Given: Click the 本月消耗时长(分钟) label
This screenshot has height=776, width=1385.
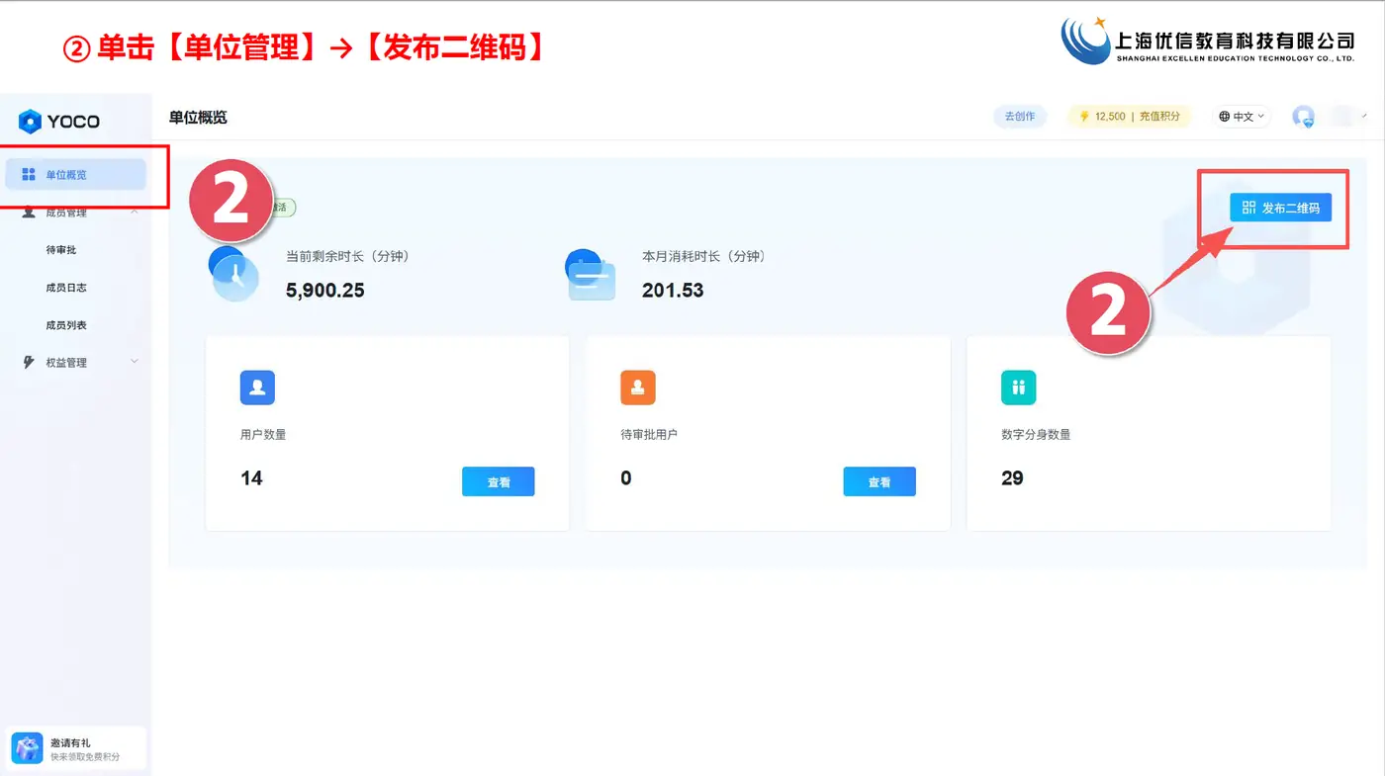Looking at the screenshot, I should tap(703, 256).
